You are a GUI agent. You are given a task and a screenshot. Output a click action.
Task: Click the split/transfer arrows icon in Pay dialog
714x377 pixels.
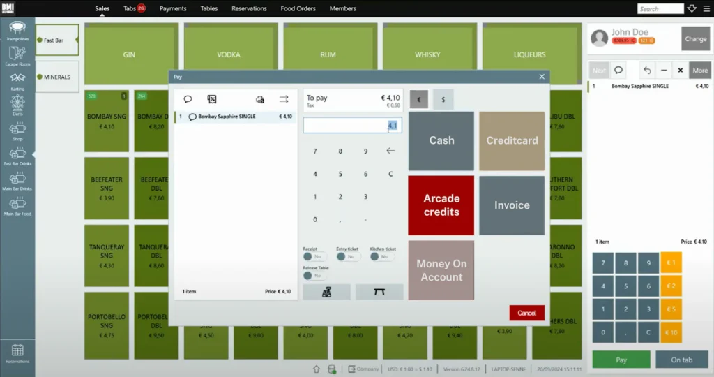tap(284, 99)
